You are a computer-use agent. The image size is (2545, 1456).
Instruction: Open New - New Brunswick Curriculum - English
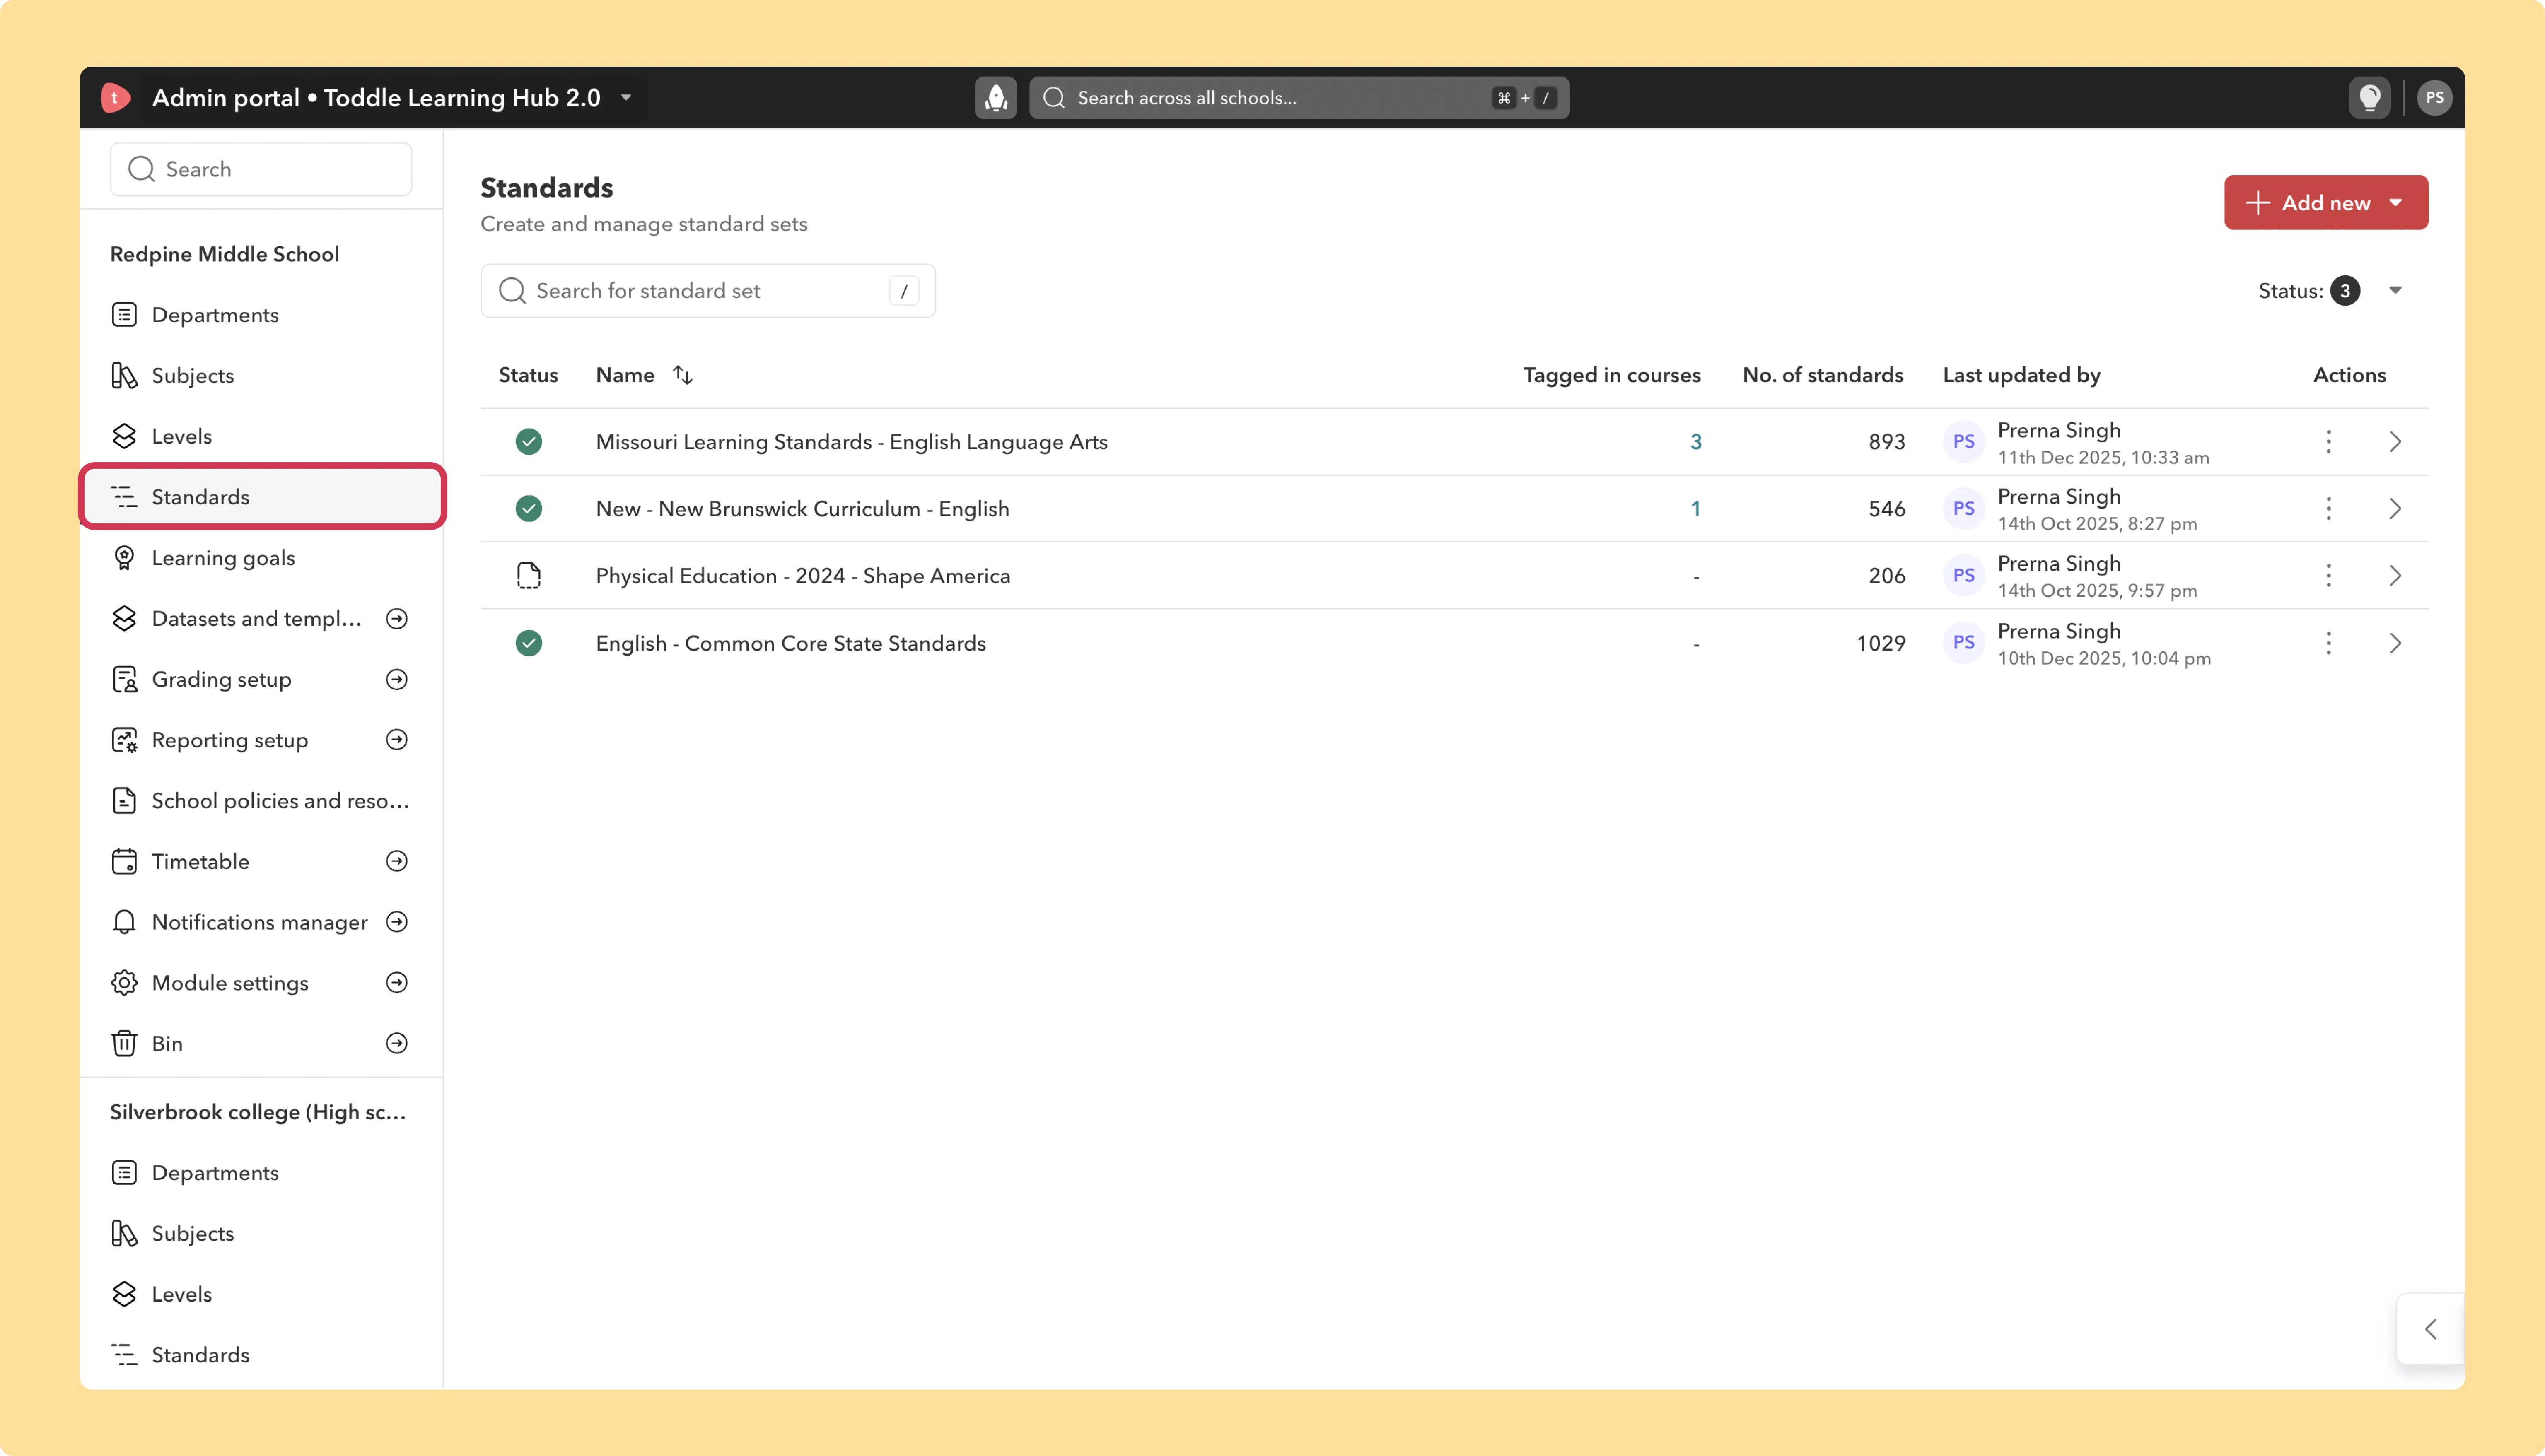[x=803, y=509]
